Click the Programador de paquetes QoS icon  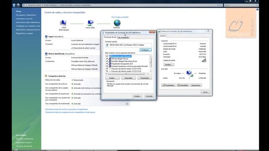click(110, 64)
